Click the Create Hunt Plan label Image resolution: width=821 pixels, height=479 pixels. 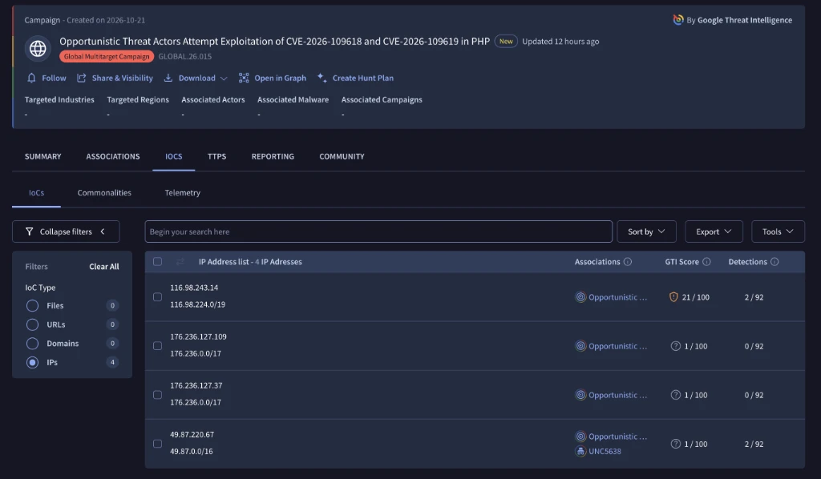(363, 78)
